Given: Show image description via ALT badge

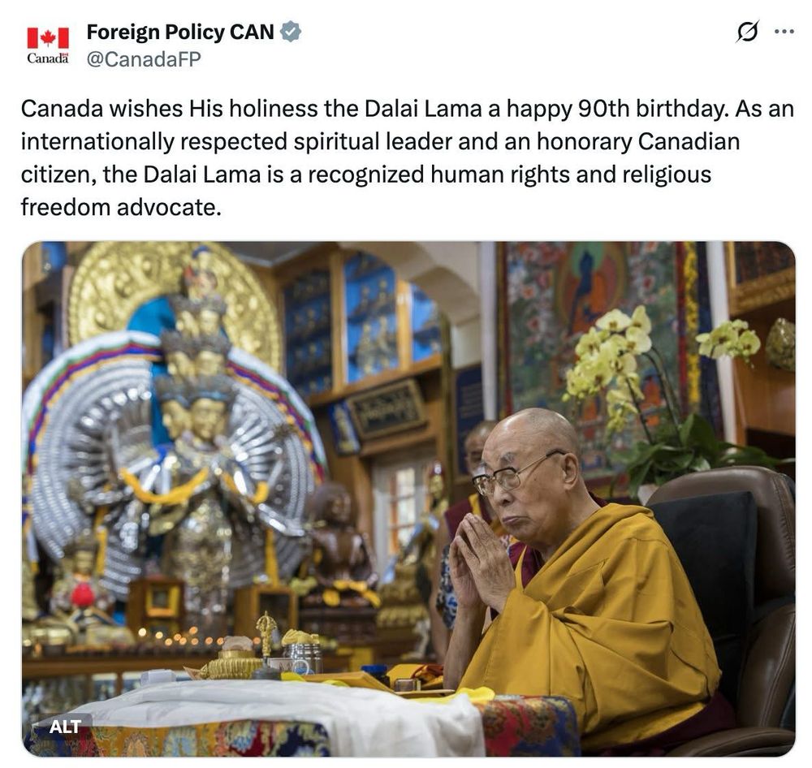Looking at the screenshot, I should [x=65, y=727].
